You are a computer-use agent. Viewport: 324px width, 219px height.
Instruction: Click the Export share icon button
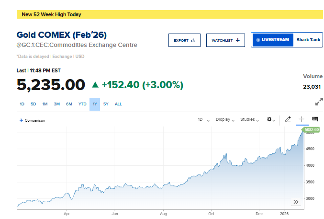point(184,40)
